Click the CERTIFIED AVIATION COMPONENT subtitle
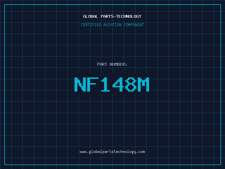225x169 pixels. (x=112, y=25)
